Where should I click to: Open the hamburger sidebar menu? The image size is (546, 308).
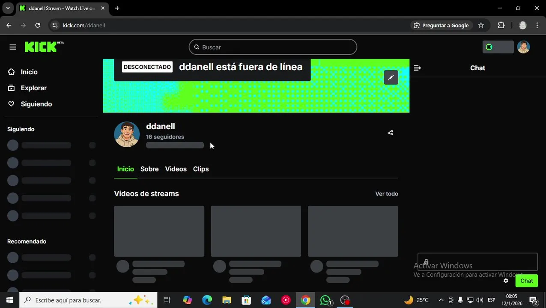pos(13,47)
